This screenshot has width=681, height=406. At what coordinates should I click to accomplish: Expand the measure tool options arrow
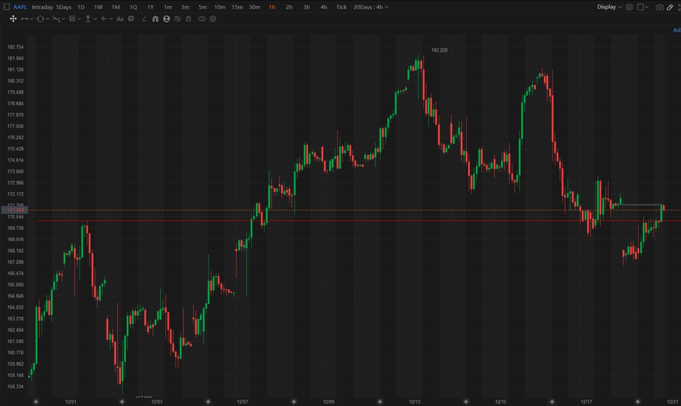95,19
